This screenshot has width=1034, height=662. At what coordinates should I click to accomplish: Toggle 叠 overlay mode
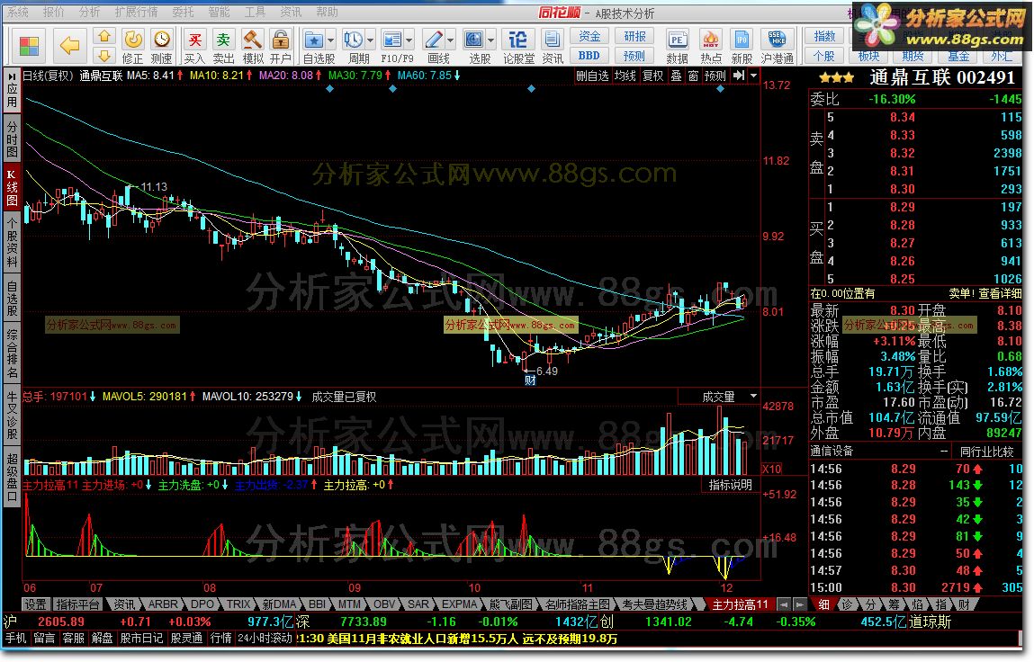[676, 76]
